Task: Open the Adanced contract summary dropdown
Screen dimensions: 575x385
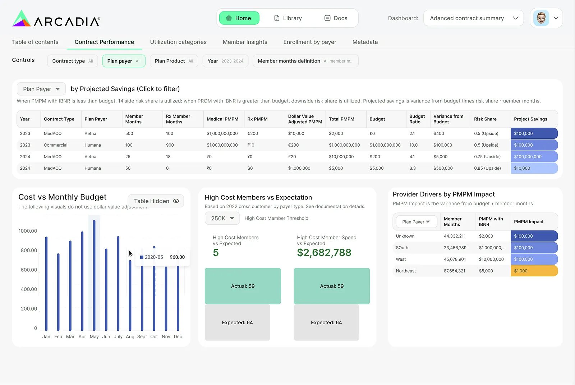Action: tap(474, 18)
